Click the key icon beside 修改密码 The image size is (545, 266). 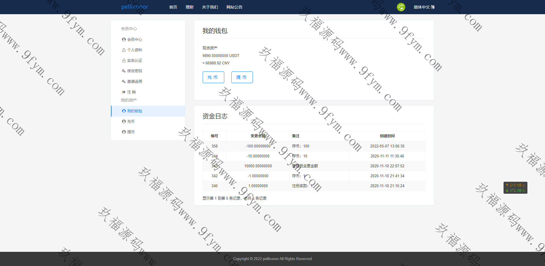[124, 71]
